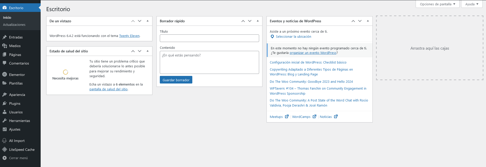Open Plugins via its plug icon
Image resolution: width=486 pixels, height=167 pixels.
[x=5, y=103]
